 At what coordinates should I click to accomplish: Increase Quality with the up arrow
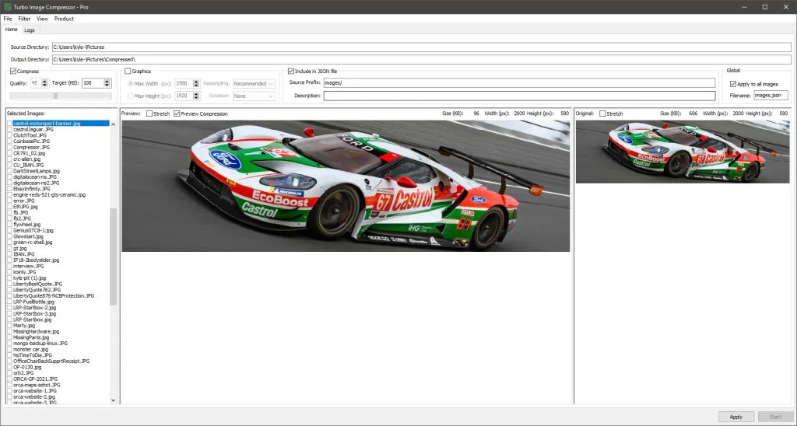[44, 82]
